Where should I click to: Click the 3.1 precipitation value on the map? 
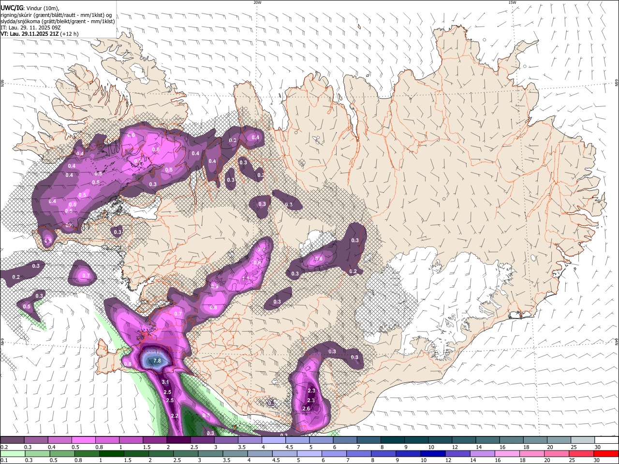pos(165,382)
